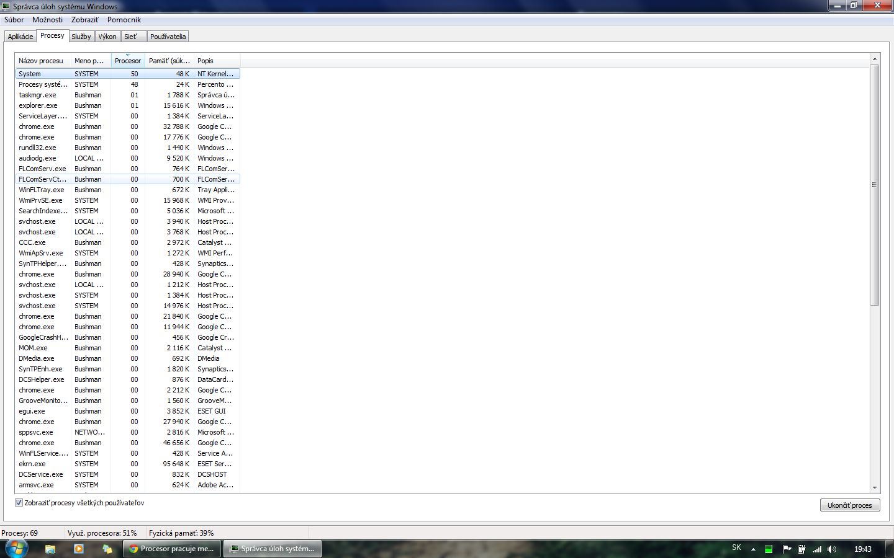Image resolution: width=894 pixels, height=558 pixels.
Task: Select chrome.exe using 46 656 K memory
Action: click(127, 443)
